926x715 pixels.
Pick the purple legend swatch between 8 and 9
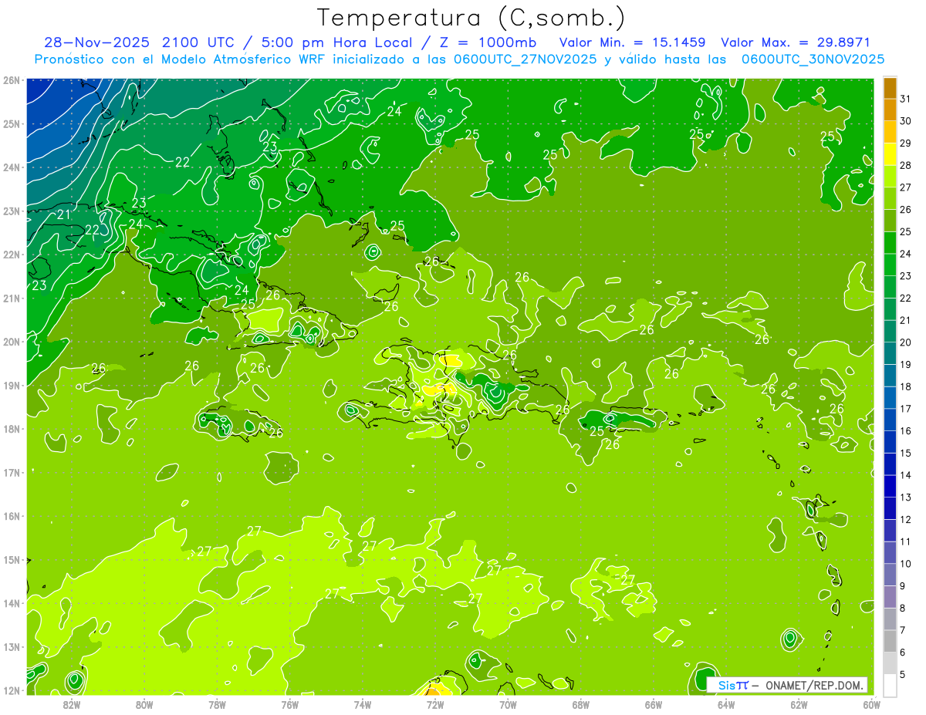click(891, 597)
